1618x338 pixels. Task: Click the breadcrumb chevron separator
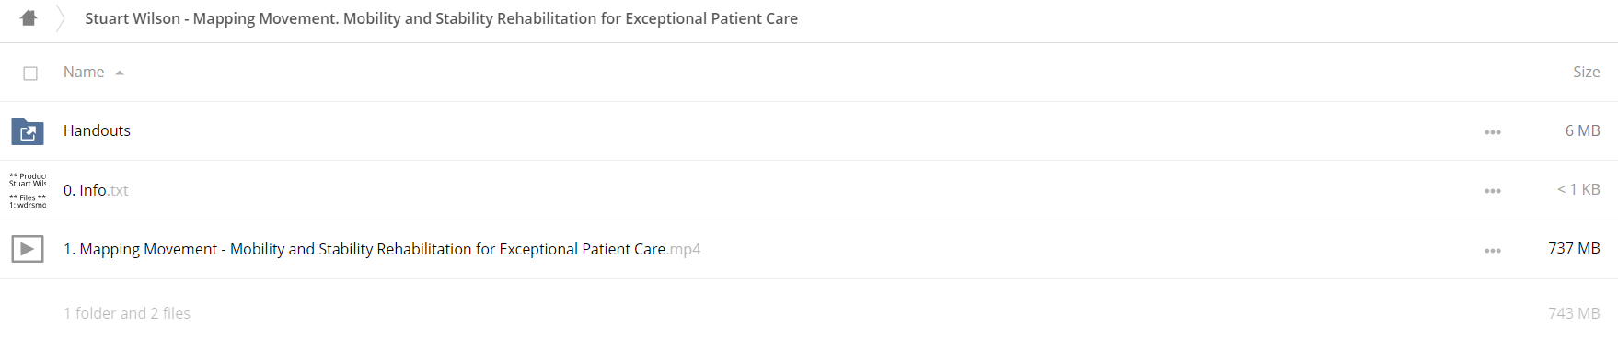61,18
